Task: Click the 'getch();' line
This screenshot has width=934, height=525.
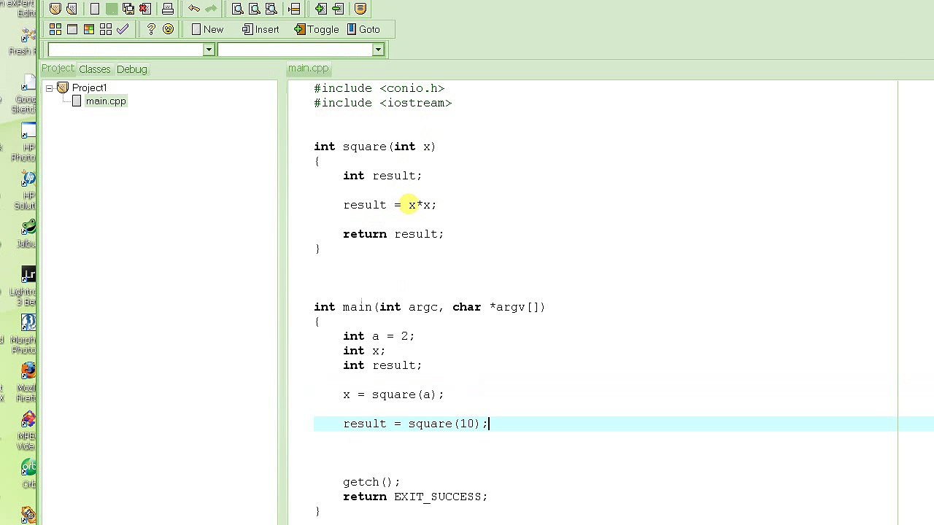Action: (x=371, y=482)
